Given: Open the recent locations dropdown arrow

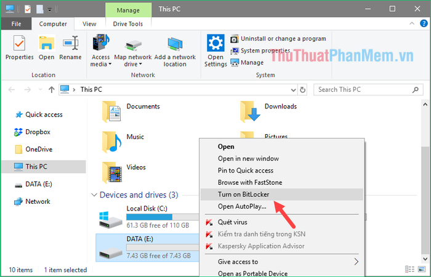Looking at the screenshot, I should click(41, 90).
